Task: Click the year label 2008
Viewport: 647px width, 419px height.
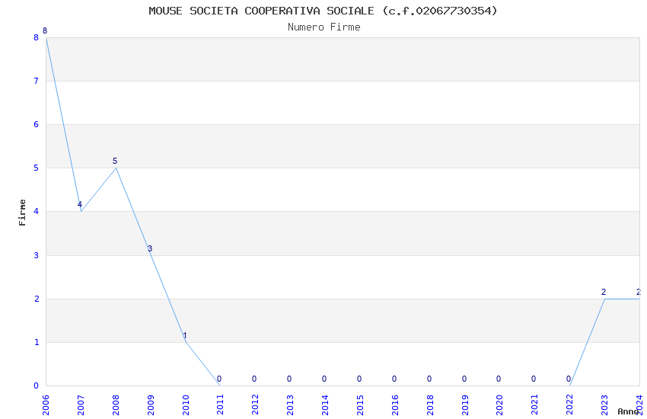Action: click(x=116, y=405)
